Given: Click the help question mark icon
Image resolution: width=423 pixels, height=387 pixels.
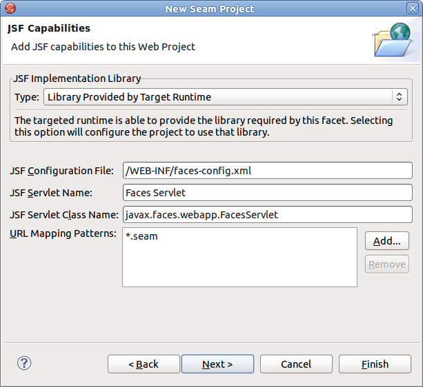Looking at the screenshot, I should (24, 364).
